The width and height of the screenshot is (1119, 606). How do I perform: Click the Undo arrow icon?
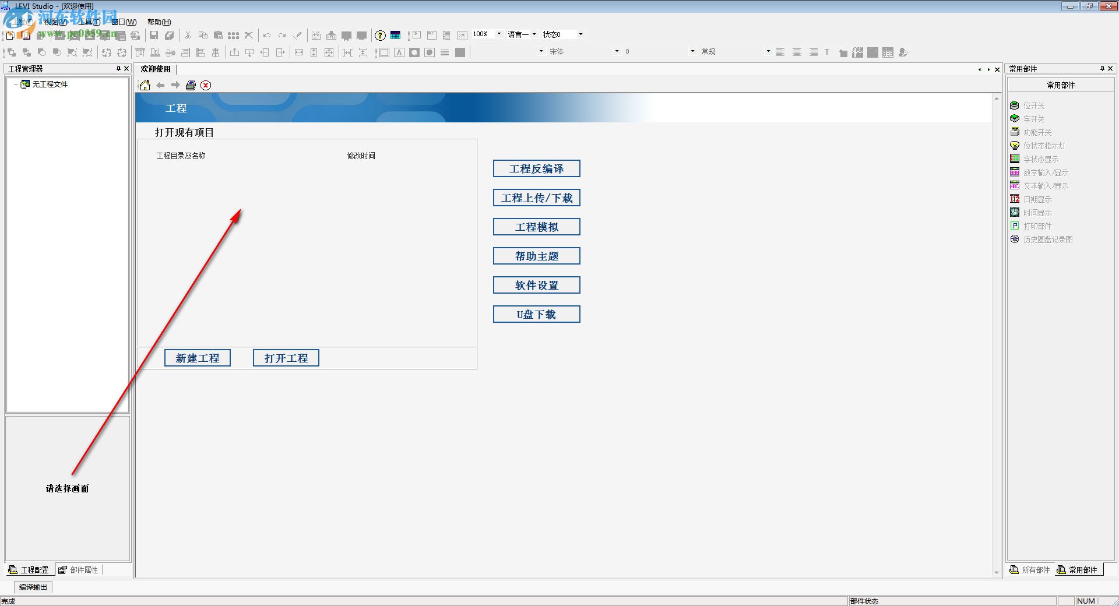tap(267, 35)
